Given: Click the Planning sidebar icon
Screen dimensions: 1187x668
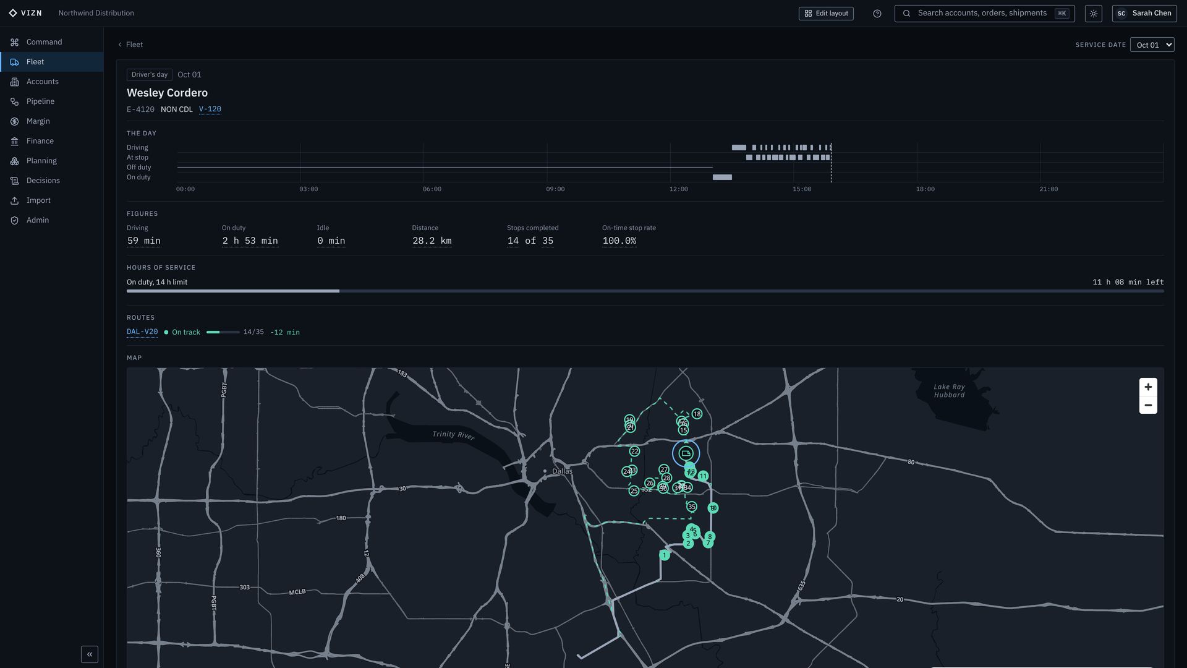Looking at the screenshot, I should pyautogui.click(x=14, y=161).
